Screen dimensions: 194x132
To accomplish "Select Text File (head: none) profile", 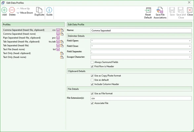I will coord(33,49).
